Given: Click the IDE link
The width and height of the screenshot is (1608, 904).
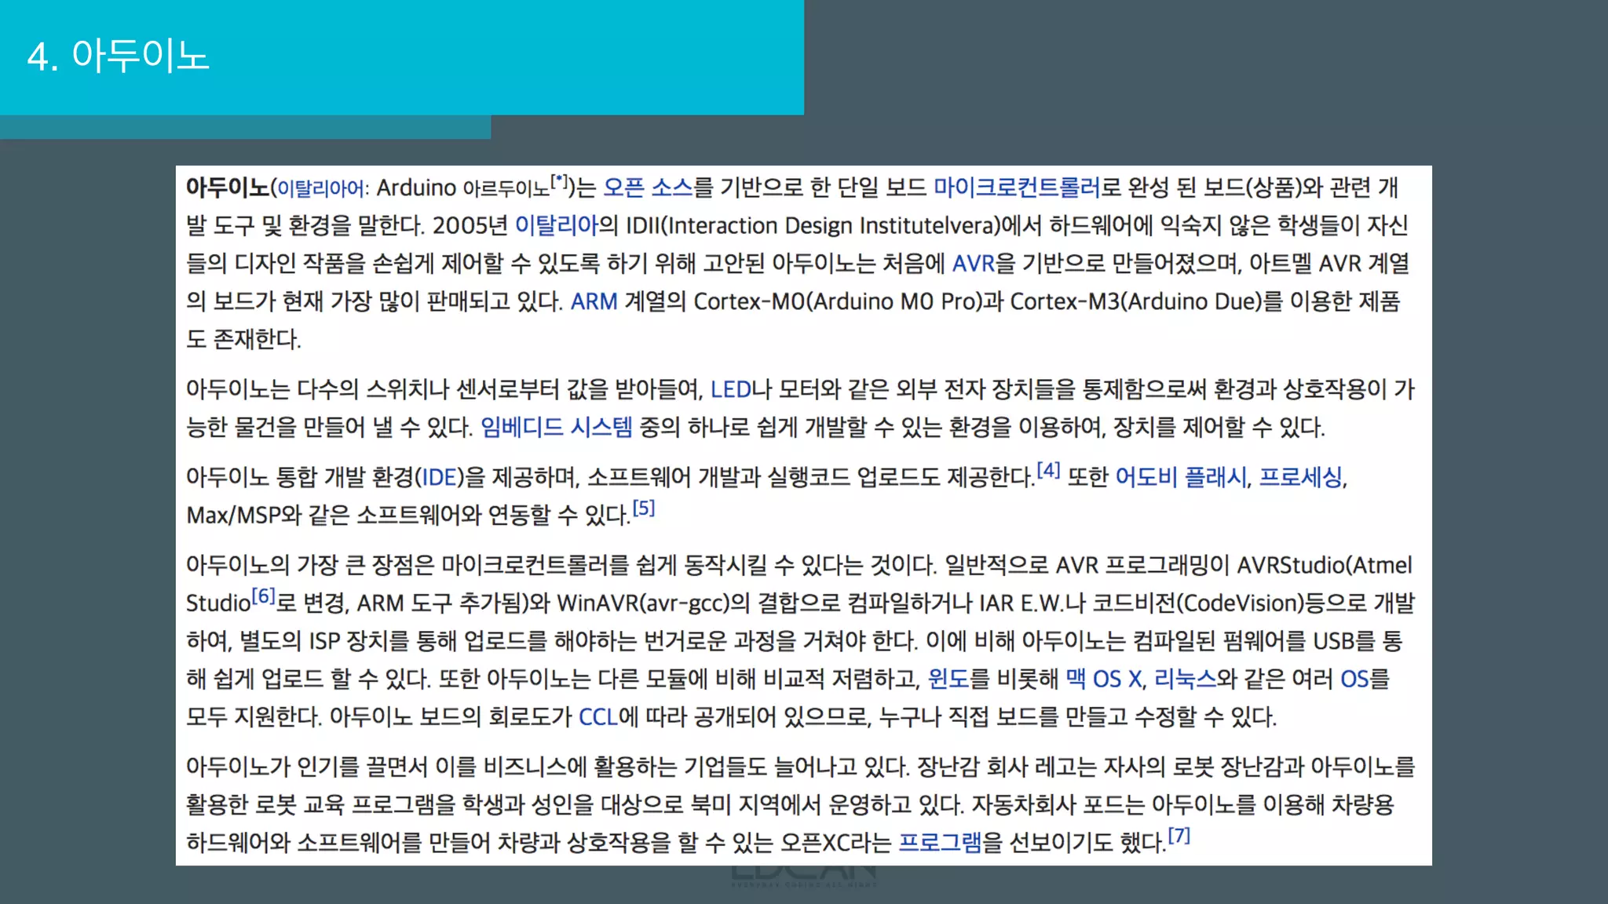Looking at the screenshot, I should (x=440, y=477).
